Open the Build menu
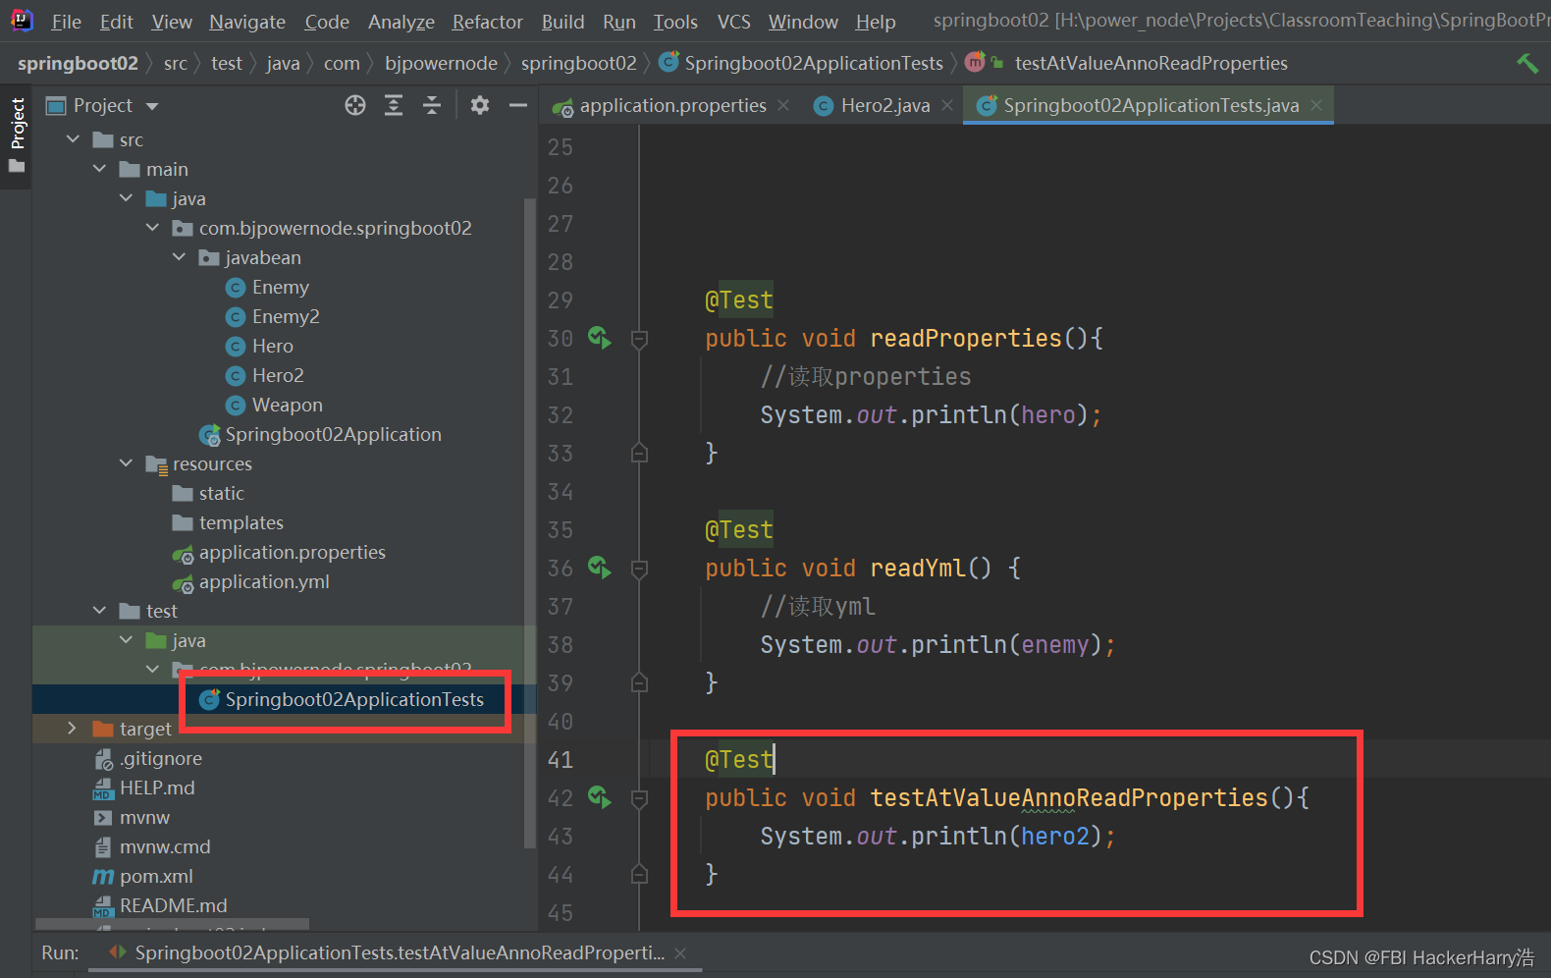 [563, 22]
